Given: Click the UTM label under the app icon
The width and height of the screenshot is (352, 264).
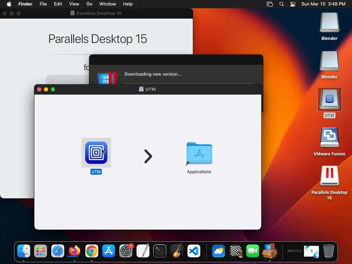Looking at the screenshot, I should pos(96,172).
